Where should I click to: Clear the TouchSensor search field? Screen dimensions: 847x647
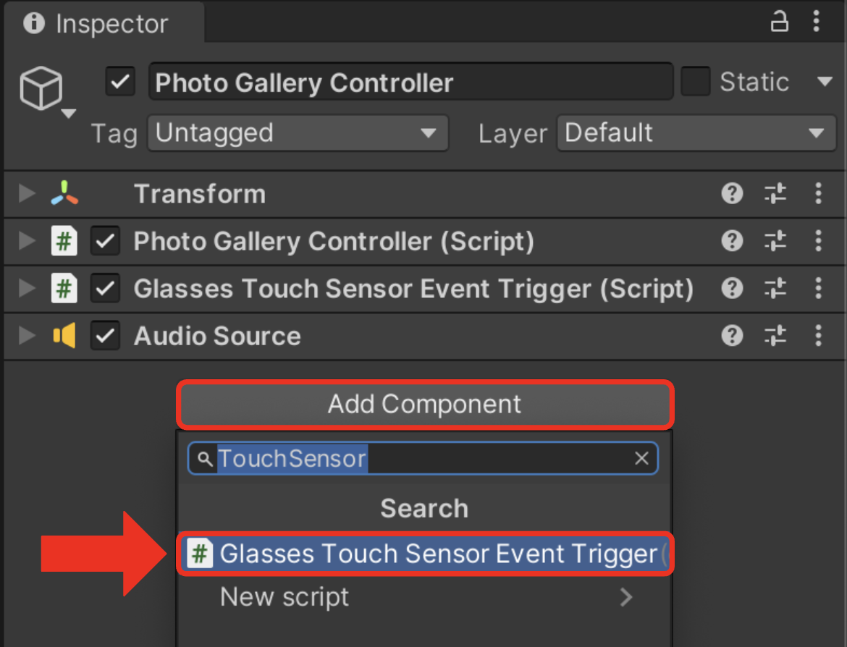[641, 459]
